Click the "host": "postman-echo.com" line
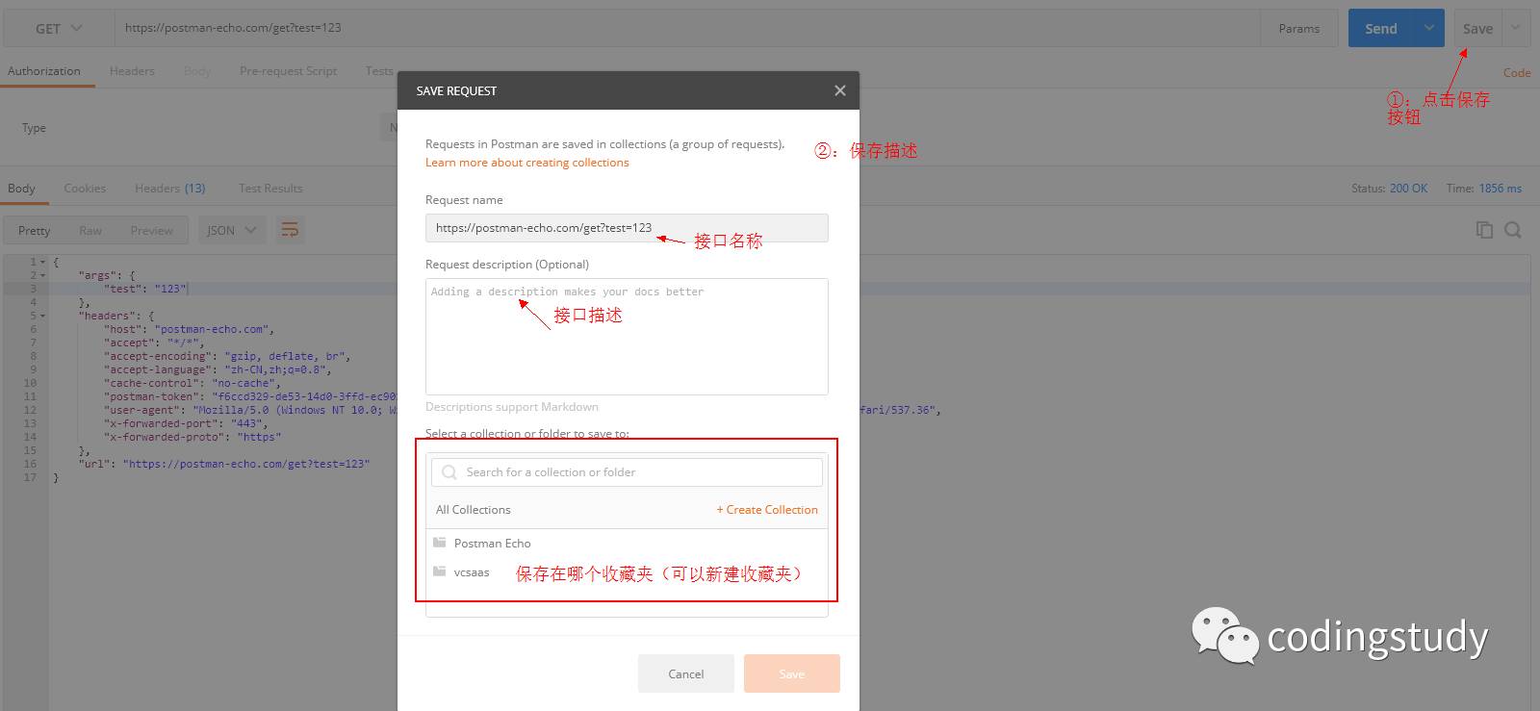Image resolution: width=1540 pixels, height=711 pixels. pos(189,329)
